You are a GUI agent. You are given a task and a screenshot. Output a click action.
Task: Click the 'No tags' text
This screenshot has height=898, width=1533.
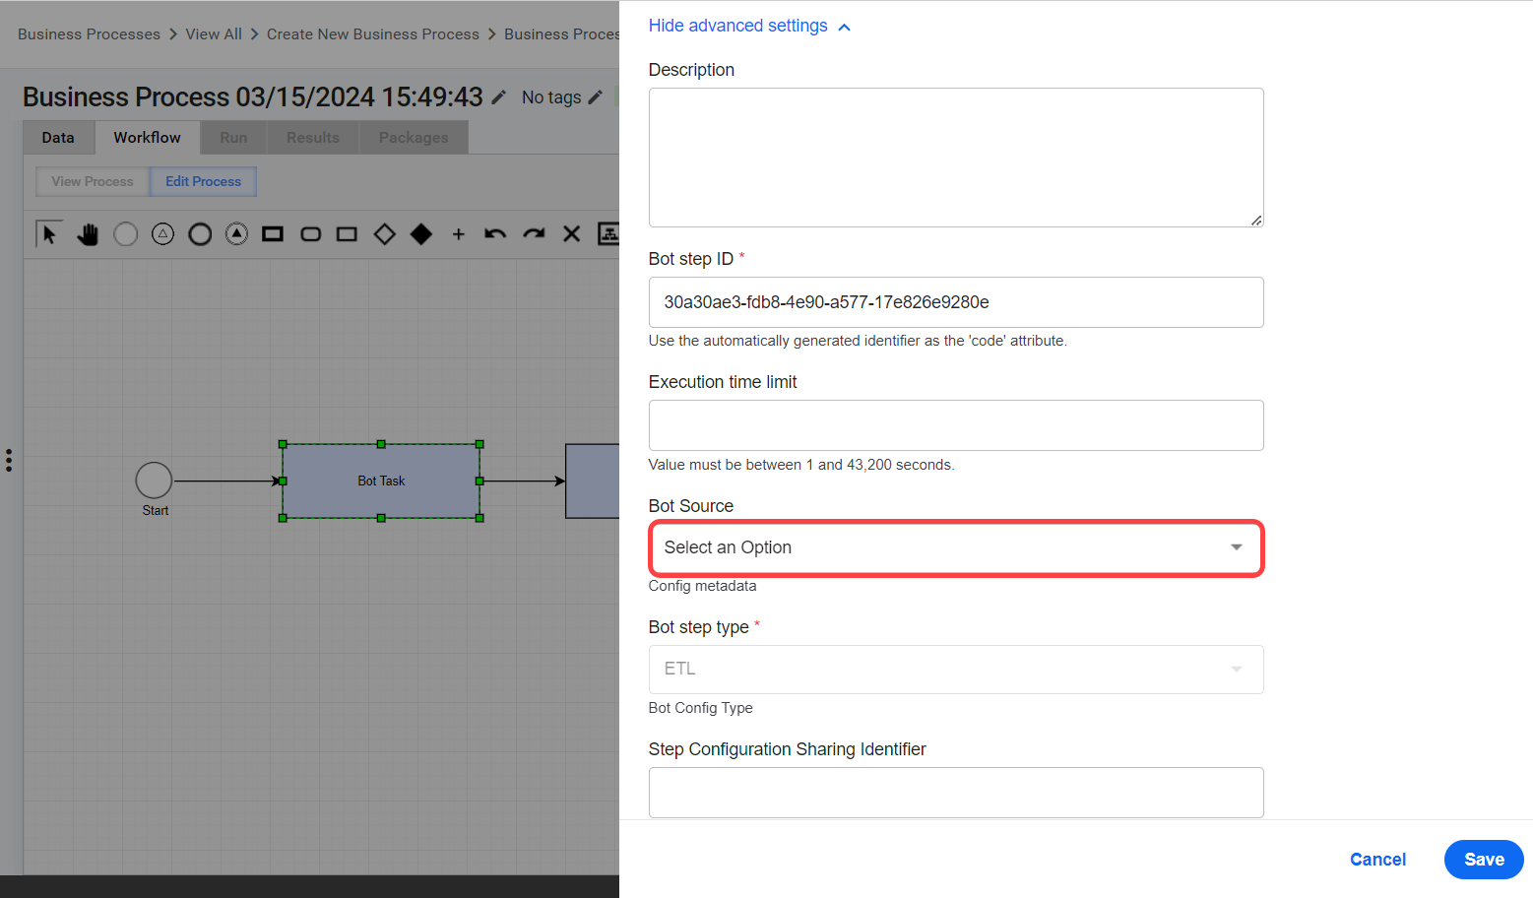coord(551,97)
